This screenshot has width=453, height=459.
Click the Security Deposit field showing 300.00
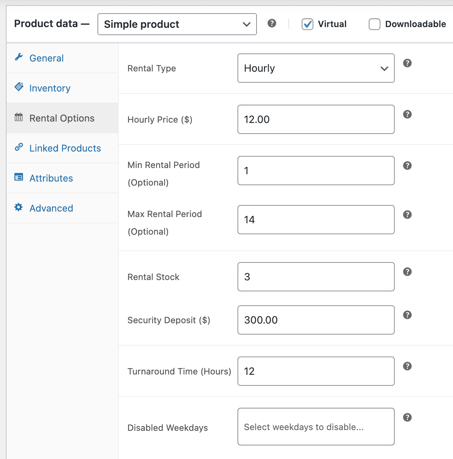[316, 320]
